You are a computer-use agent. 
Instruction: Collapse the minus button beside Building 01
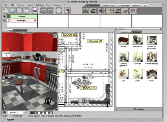pos(5,21)
